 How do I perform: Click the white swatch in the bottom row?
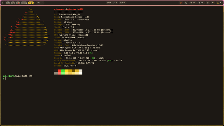(81, 73)
